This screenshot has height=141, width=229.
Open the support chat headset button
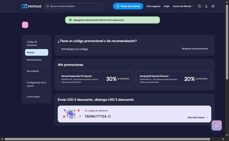coord(216,125)
